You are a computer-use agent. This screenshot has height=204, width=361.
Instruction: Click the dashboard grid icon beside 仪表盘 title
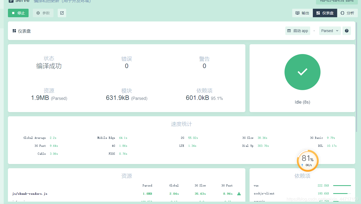coord(14,31)
